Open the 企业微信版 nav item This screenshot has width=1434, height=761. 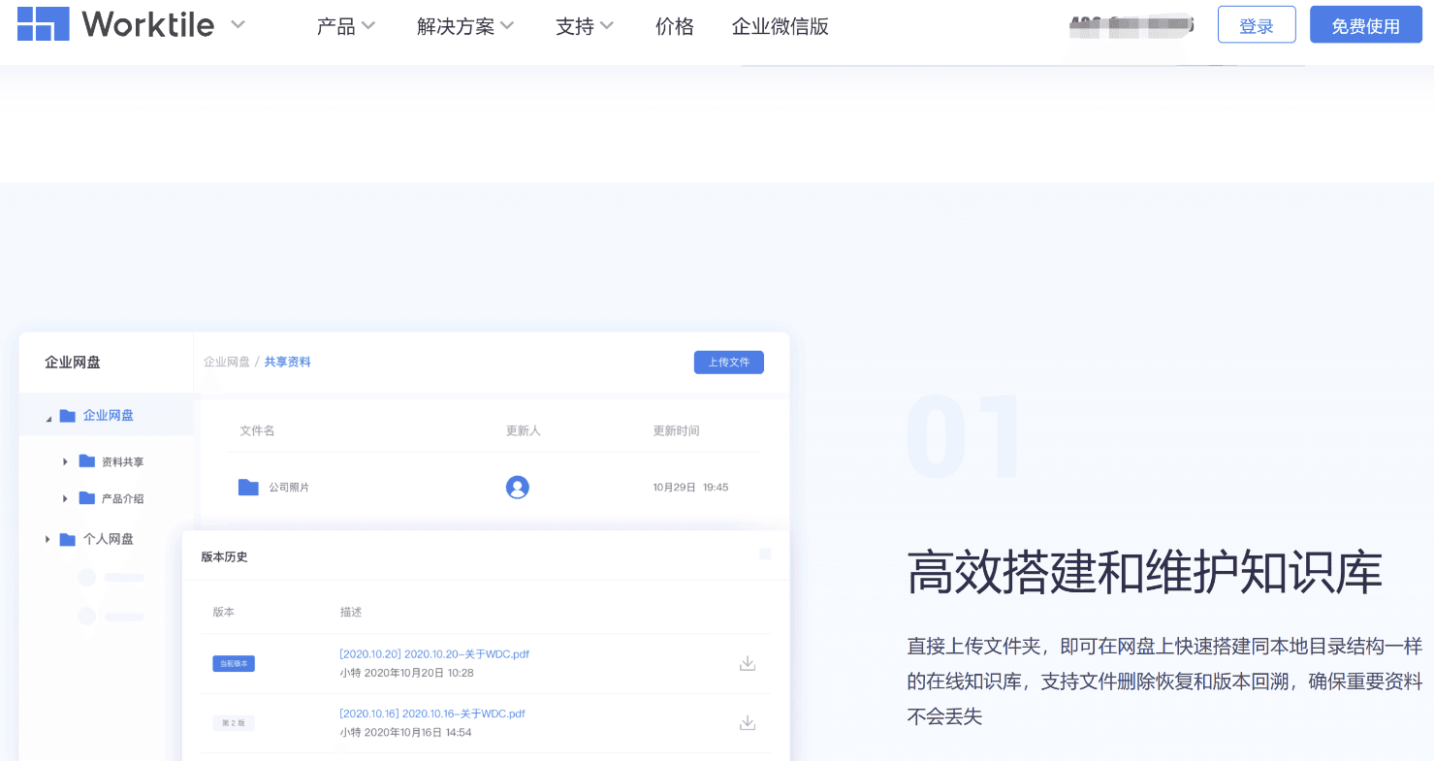tap(781, 26)
